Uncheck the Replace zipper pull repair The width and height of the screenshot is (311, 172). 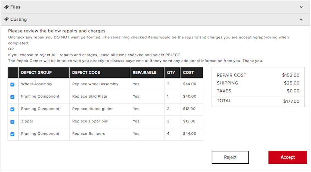click(12, 121)
